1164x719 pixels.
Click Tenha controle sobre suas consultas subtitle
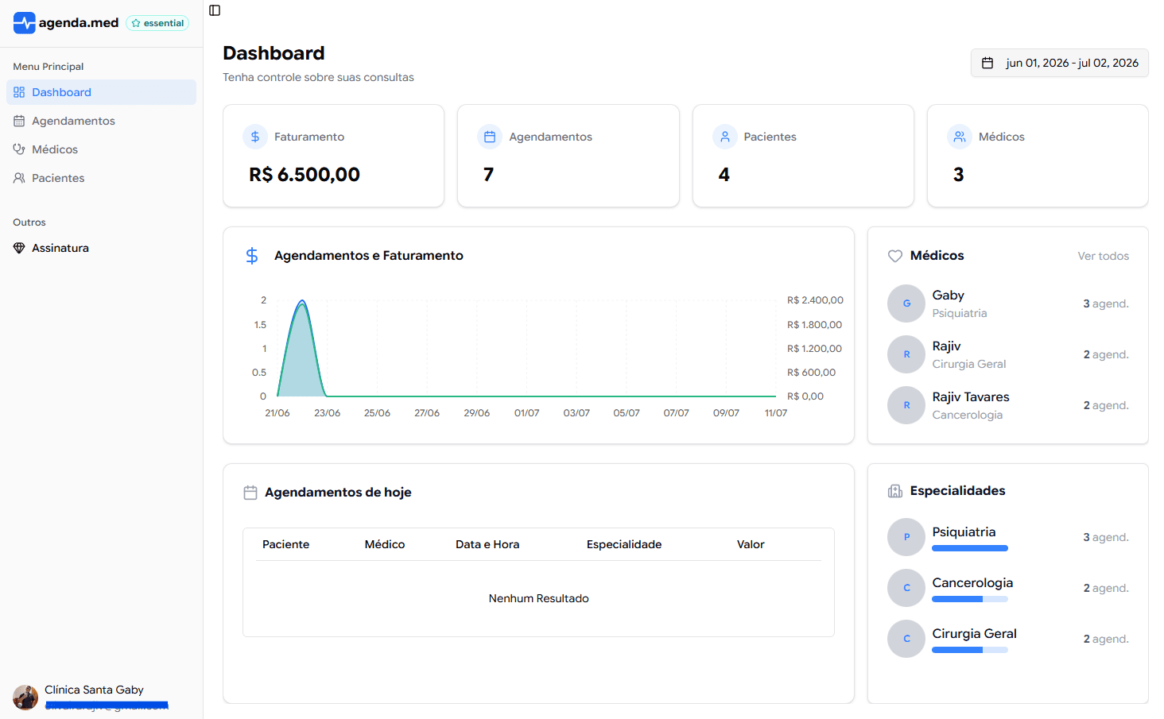[x=318, y=77]
